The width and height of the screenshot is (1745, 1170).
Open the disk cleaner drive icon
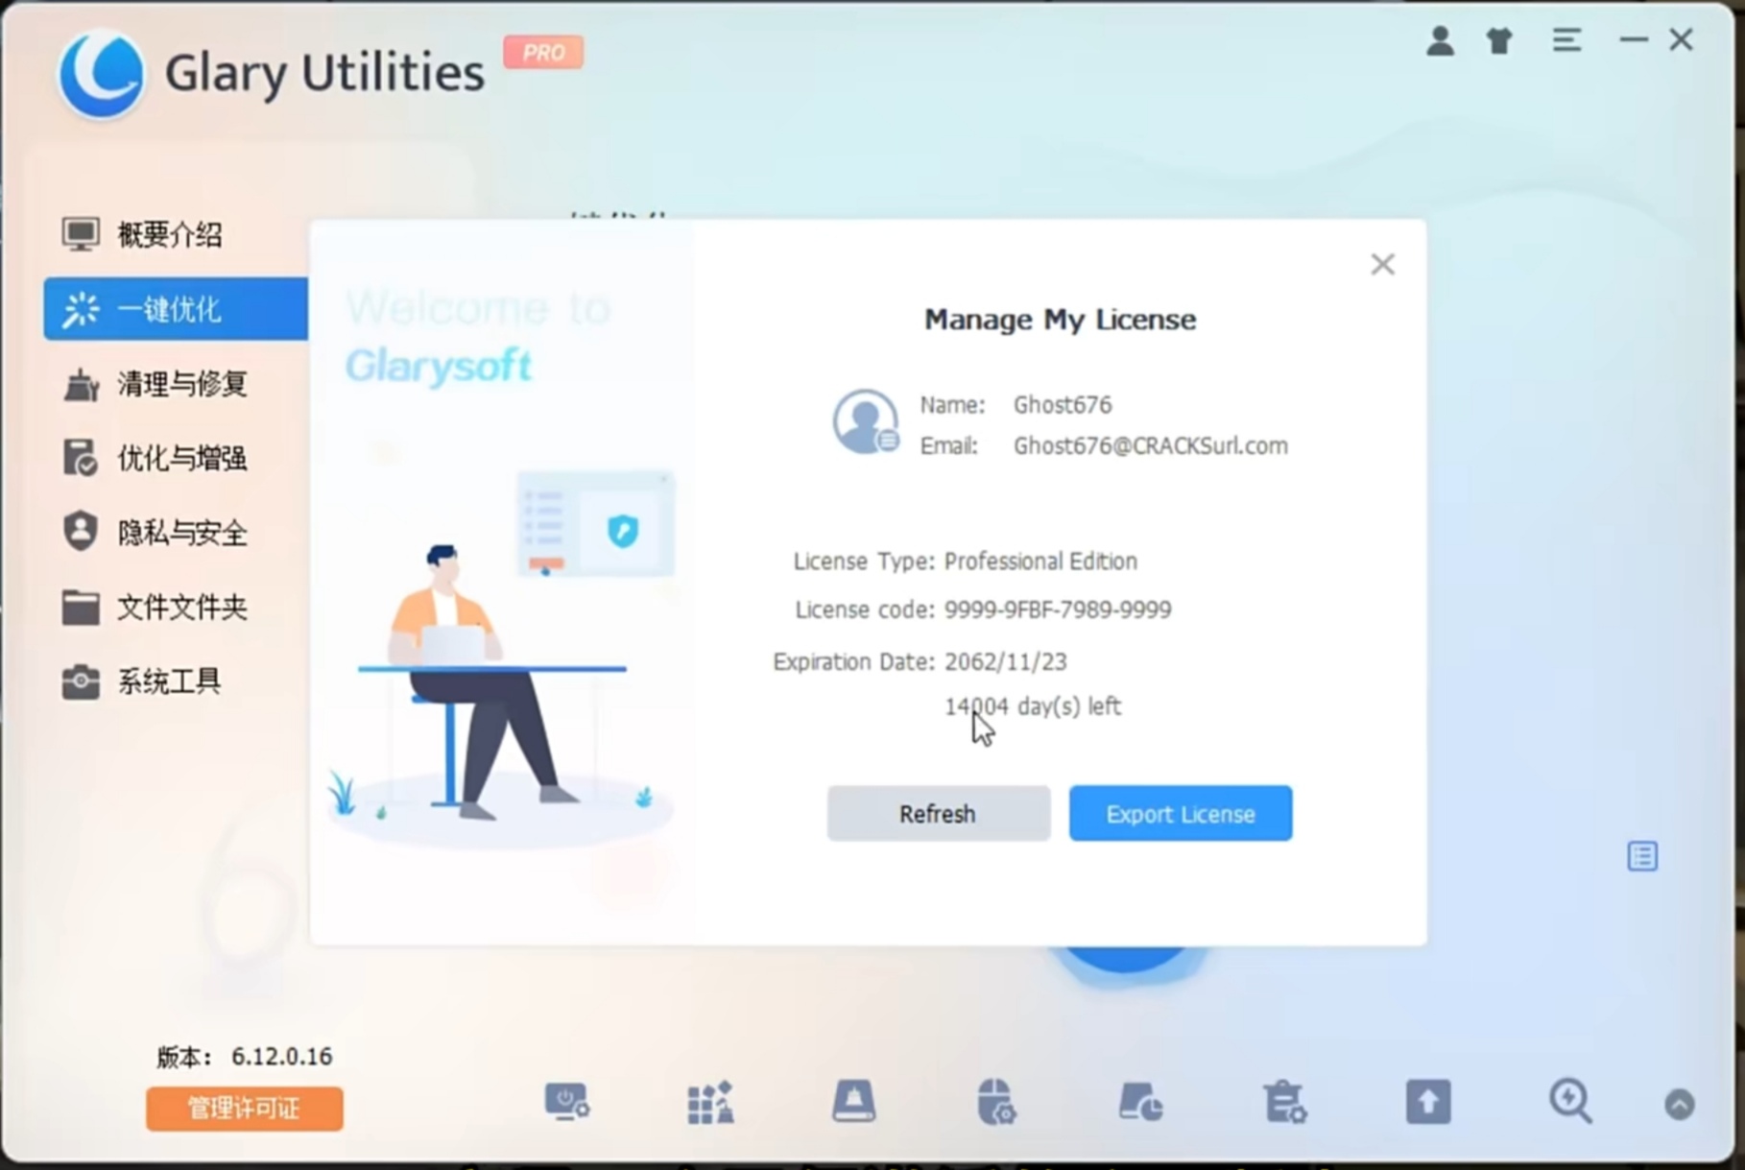pyautogui.click(x=853, y=1102)
